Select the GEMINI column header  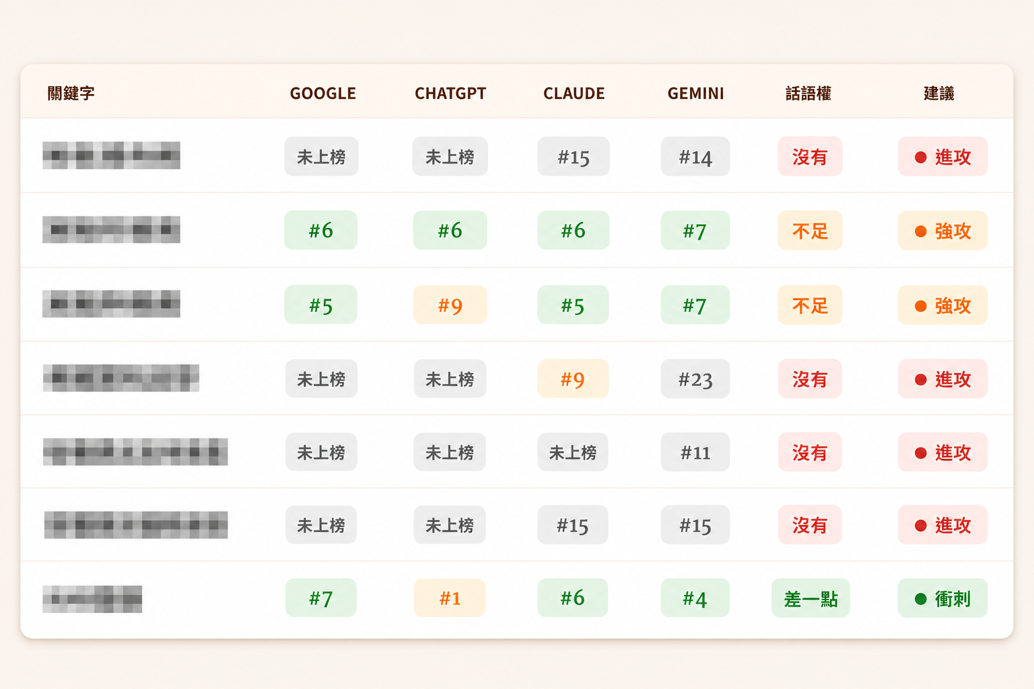[696, 94]
